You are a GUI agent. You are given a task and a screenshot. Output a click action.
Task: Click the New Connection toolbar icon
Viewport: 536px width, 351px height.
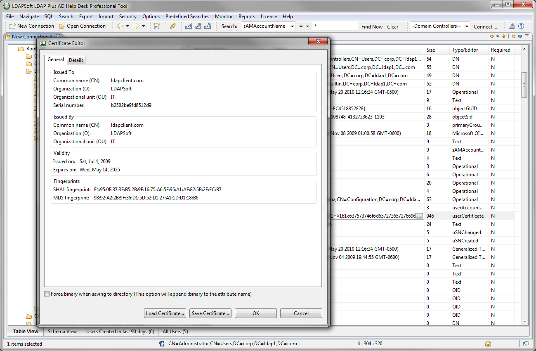pos(13,26)
